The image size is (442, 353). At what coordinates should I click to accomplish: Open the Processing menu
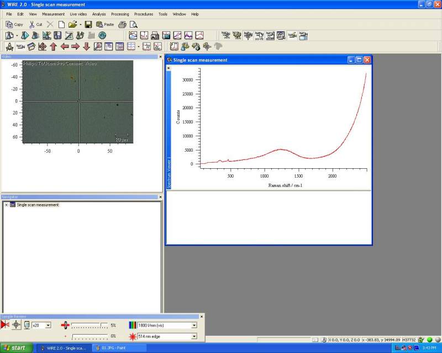(120, 14)
